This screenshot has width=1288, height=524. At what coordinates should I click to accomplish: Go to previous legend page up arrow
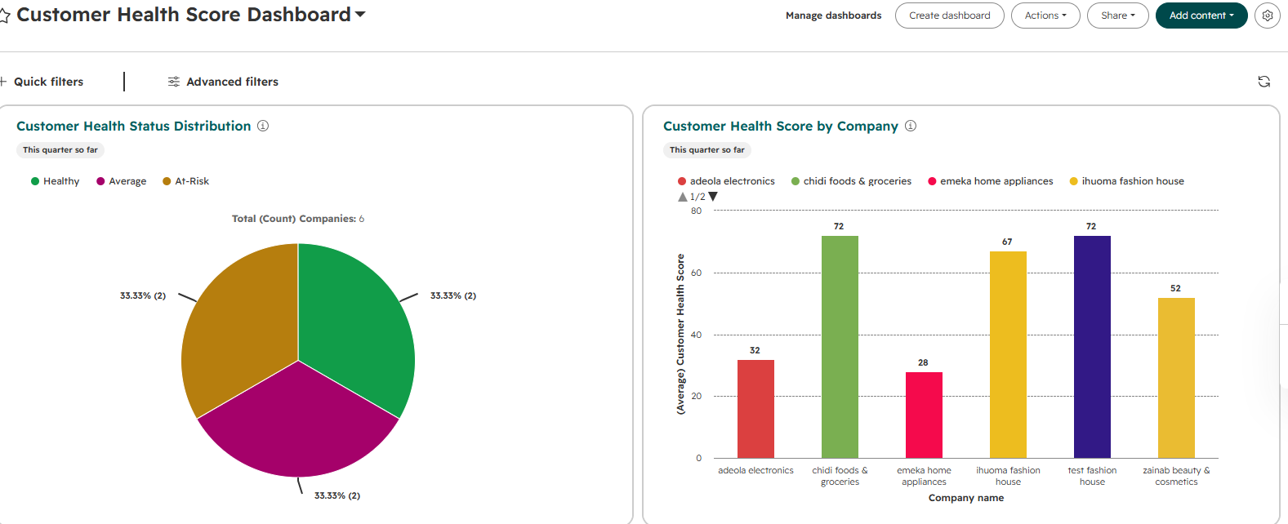tap(683, 197)
